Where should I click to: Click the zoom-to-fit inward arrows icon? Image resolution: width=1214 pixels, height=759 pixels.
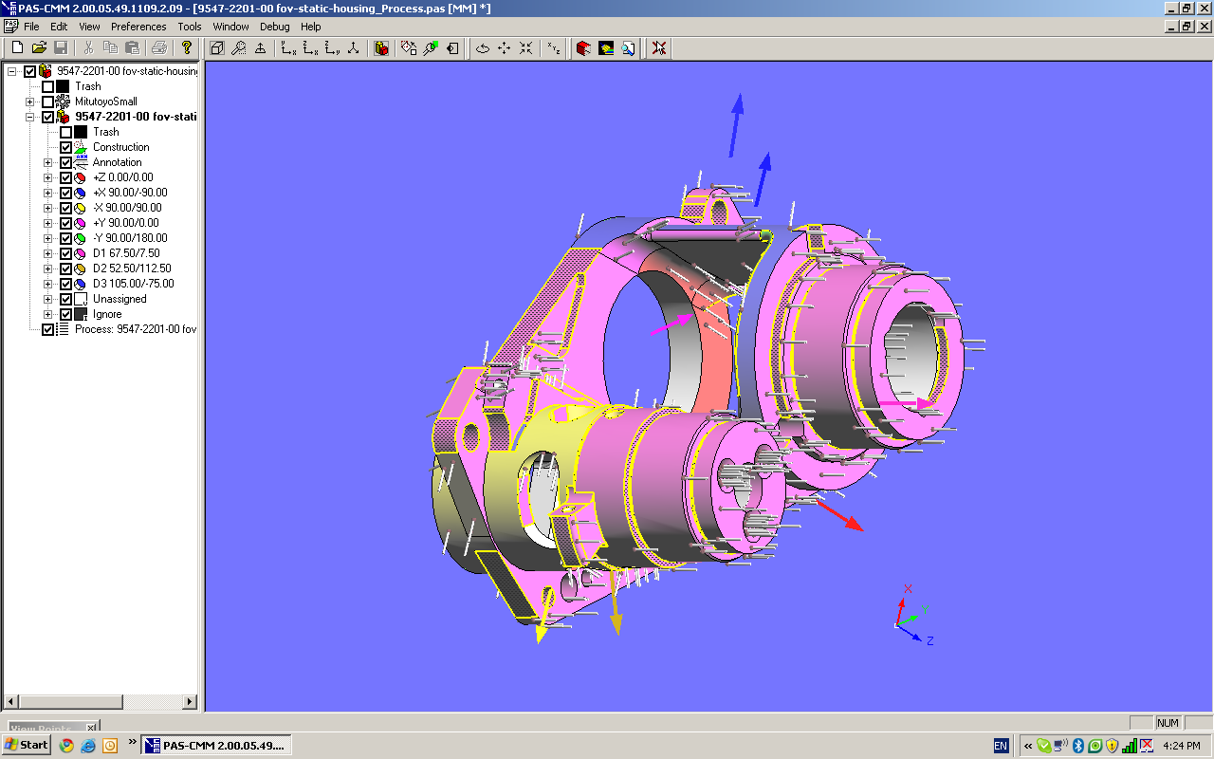525,48
